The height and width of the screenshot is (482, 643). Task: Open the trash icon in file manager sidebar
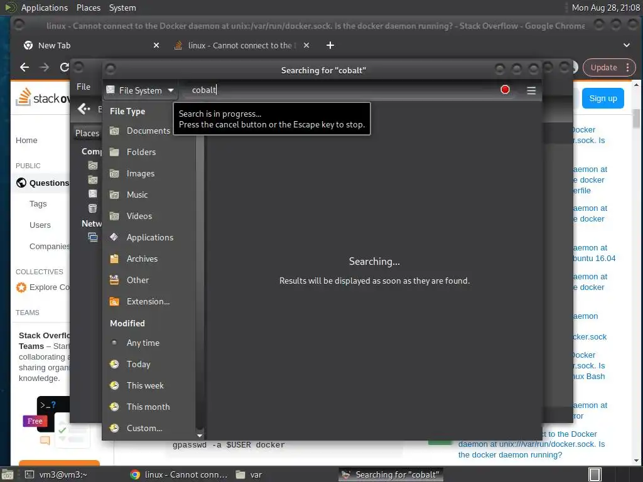[93, 208]
